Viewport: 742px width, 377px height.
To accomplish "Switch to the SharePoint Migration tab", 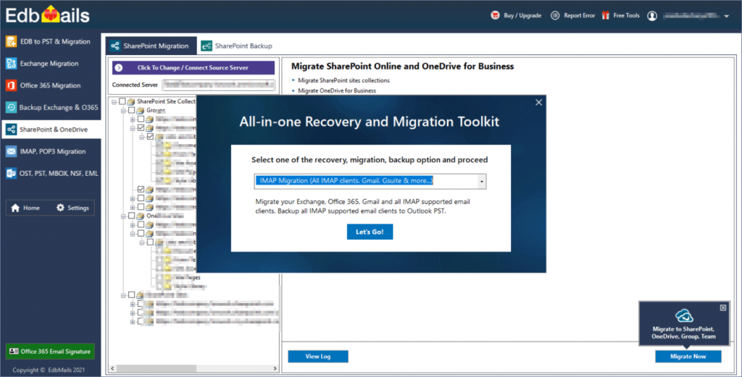I will pos(151,46).
